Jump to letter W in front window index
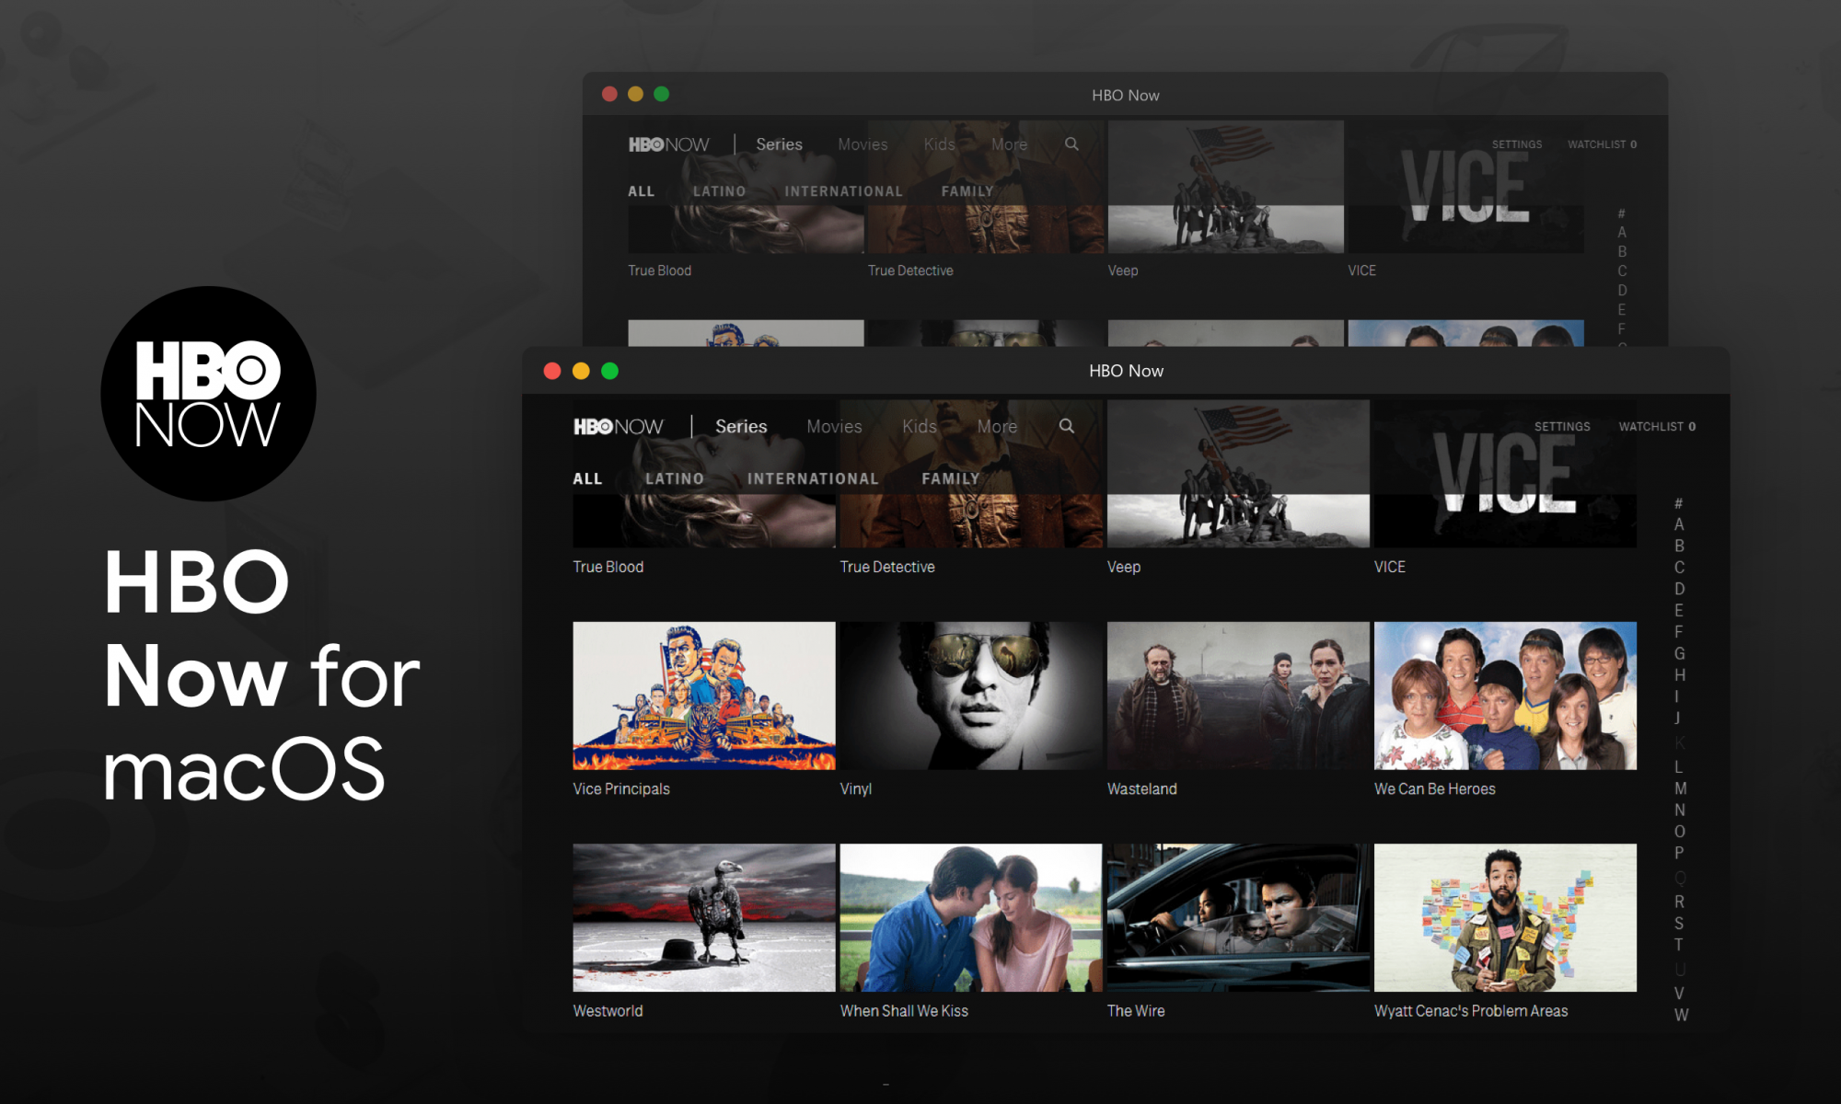This screenshot has width=1841, height=1104. pos(1681,1015)
